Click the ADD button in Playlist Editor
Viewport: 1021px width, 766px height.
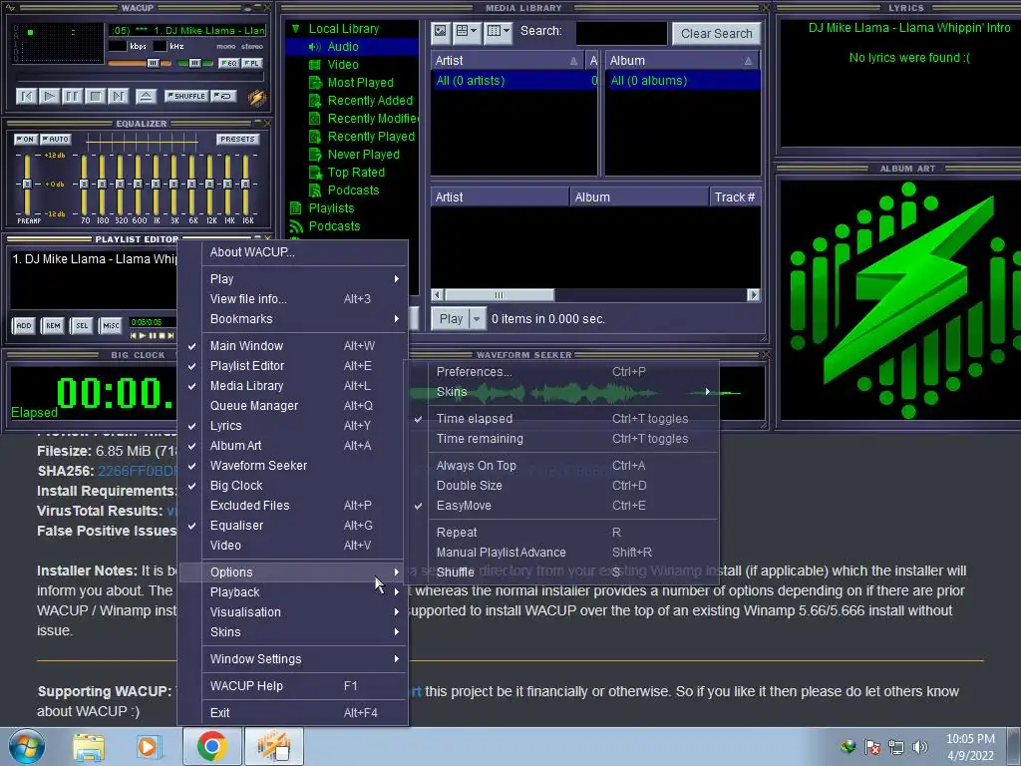[x=24, y=326]
